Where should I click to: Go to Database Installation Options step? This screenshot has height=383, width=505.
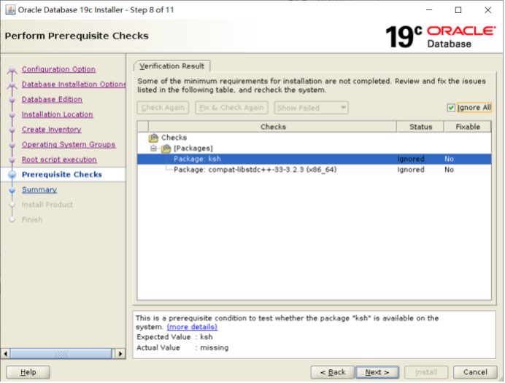[x=74, y=84]
